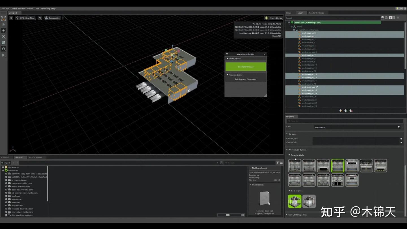Click the Build Warehouse button
This screenshot has width=407, height=229.
[x=246, y=66]
